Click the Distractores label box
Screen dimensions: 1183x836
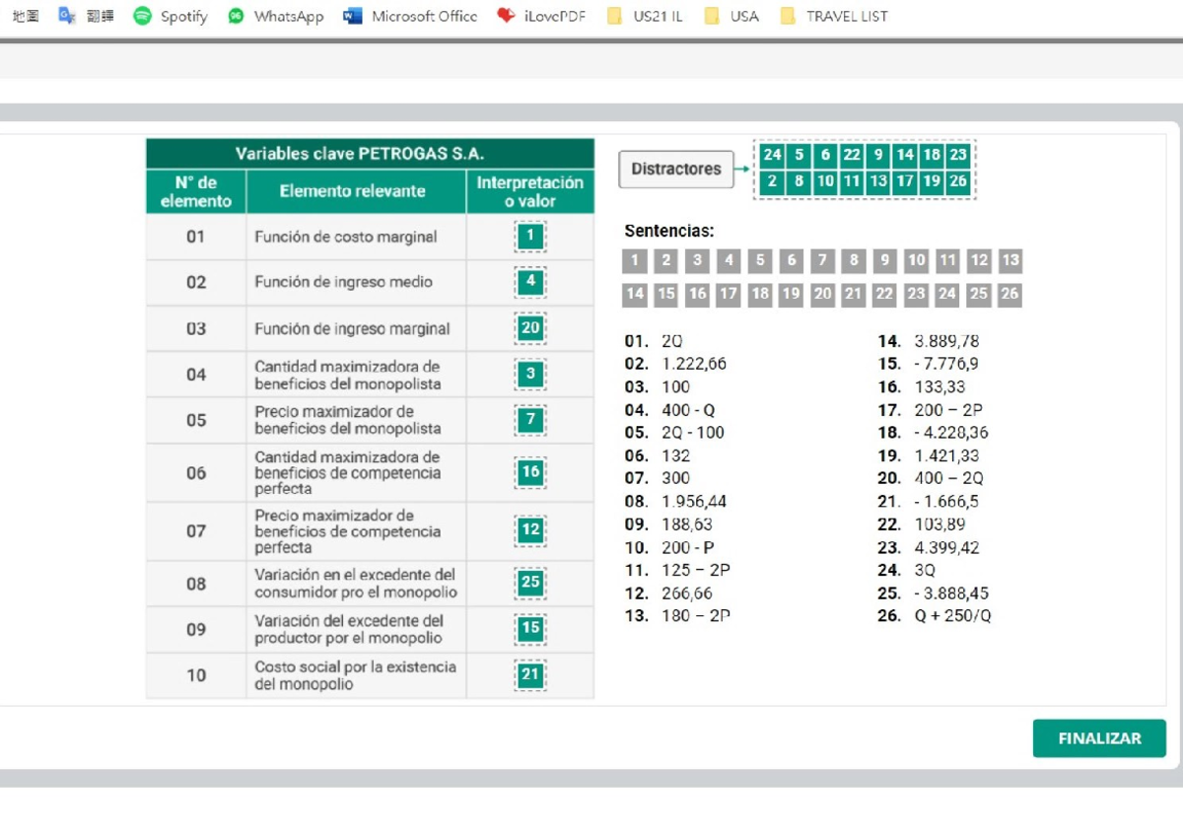pyautogui.click(x=676, y=170)
